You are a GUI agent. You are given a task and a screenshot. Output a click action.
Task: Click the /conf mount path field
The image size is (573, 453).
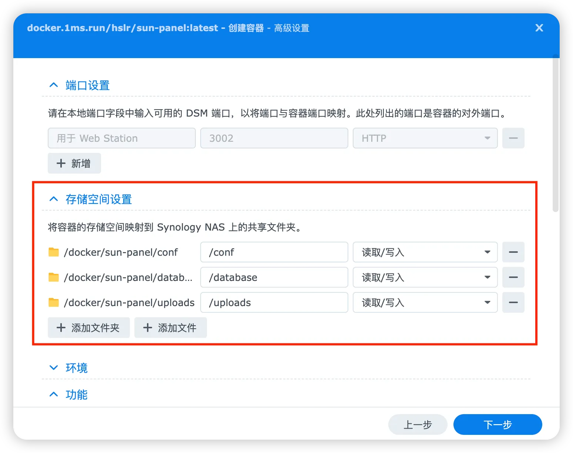click(x=274, y=252)
